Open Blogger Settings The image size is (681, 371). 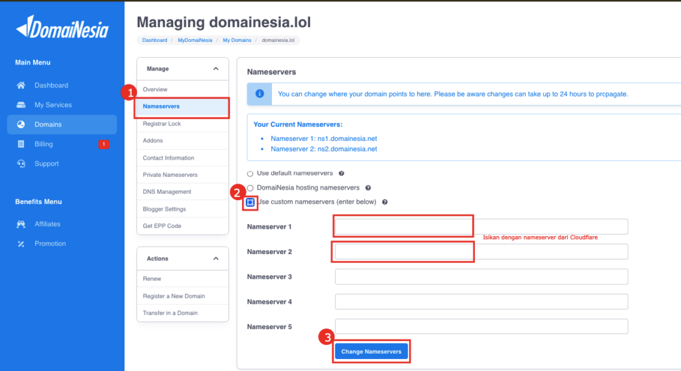click(182, 209)
